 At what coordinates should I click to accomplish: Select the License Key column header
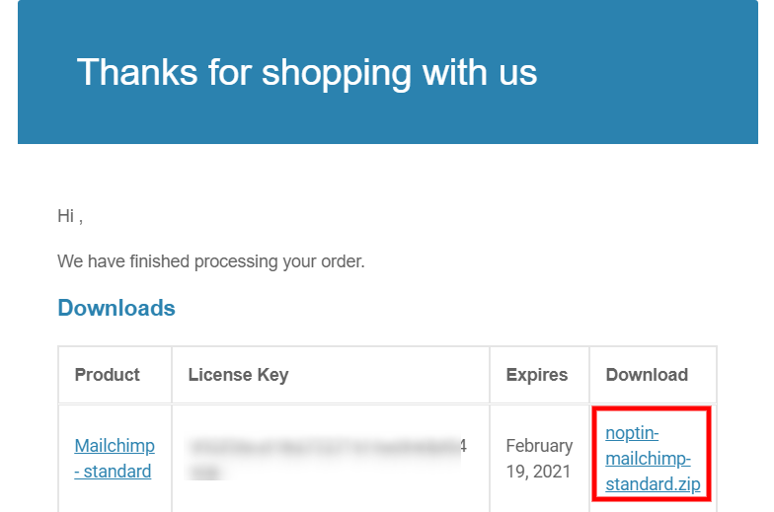(x=238, y=375)
